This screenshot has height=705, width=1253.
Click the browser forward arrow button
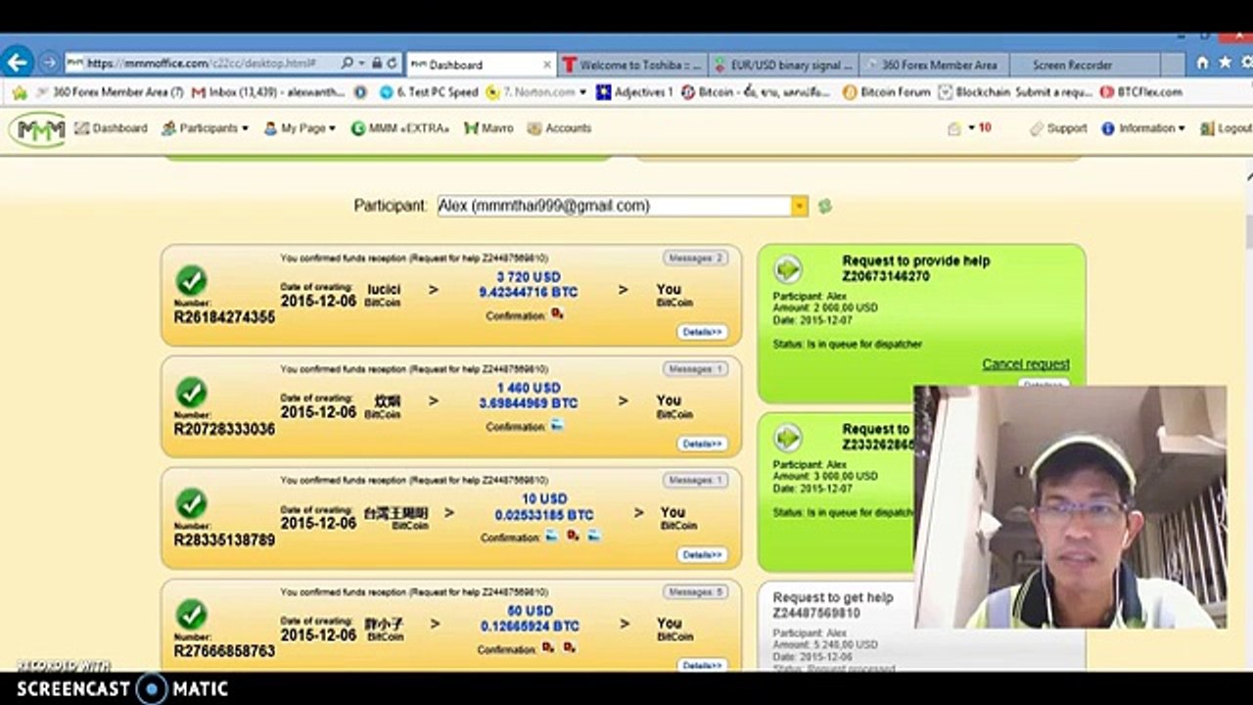[x=49, y=63]
